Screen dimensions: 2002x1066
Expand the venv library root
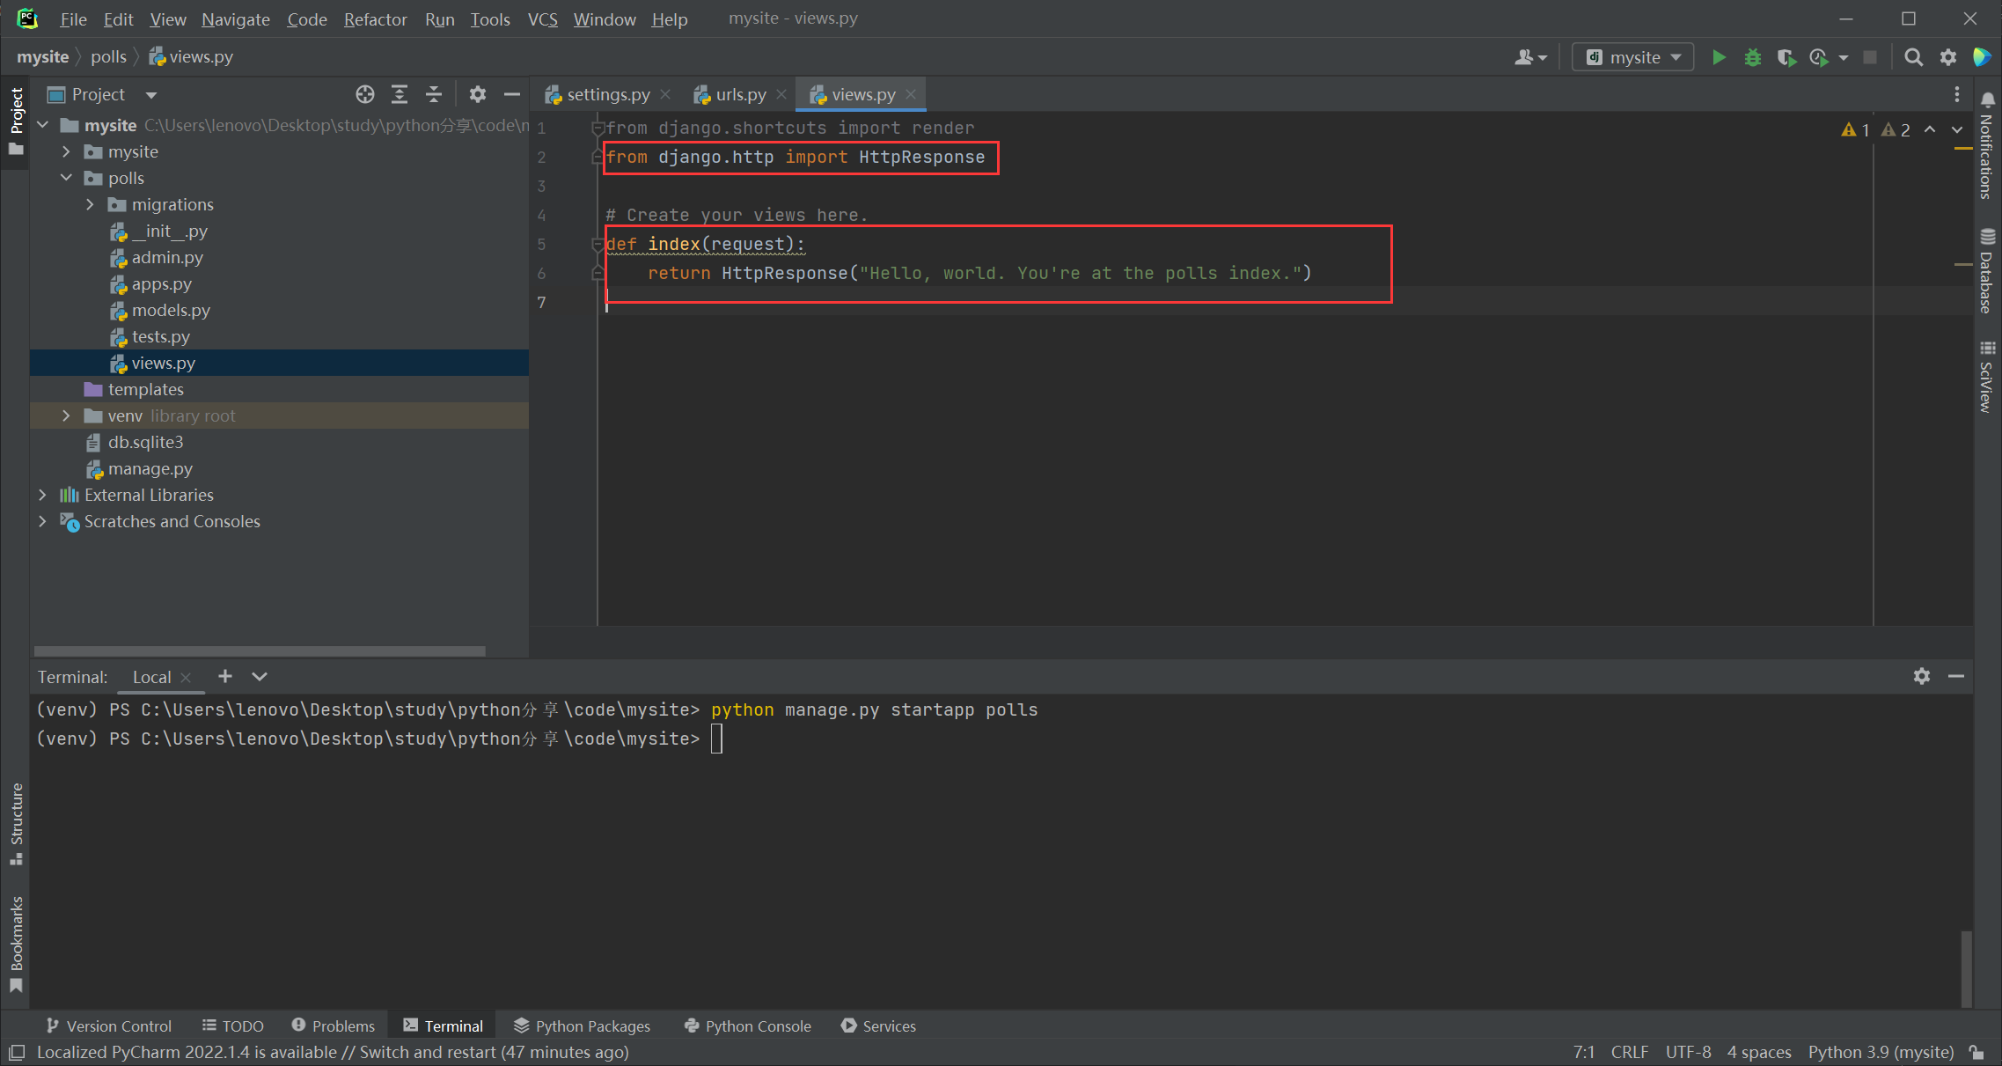[x=66, y=415]
